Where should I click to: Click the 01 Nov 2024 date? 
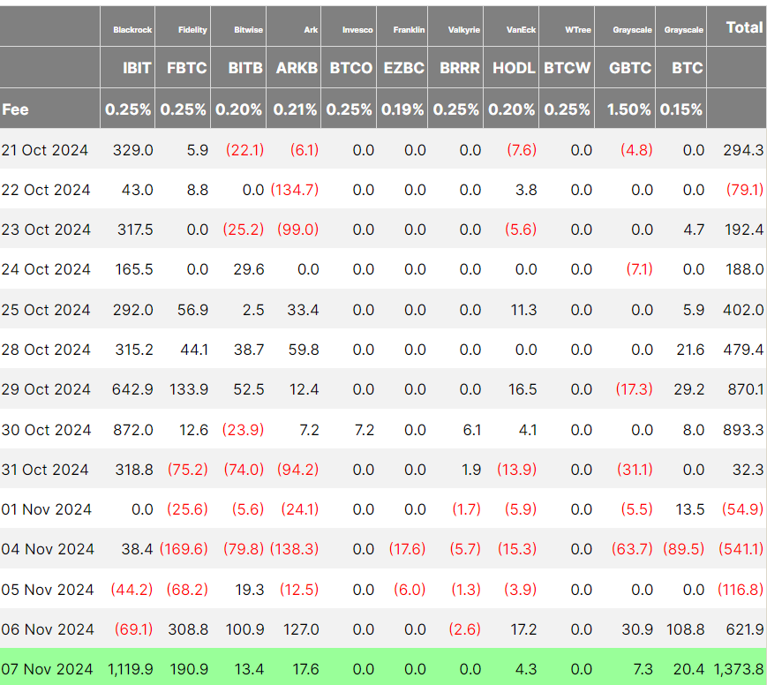click(46, 509)
